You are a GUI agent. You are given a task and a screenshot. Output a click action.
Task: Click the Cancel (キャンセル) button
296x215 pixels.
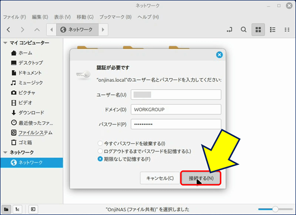click(x=160, y=178)
